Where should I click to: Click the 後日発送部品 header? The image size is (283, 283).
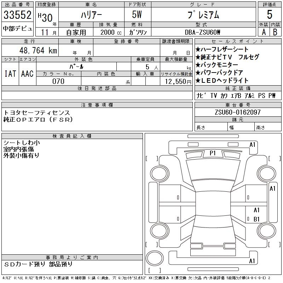pyautogui.click(x=97, y=88)
